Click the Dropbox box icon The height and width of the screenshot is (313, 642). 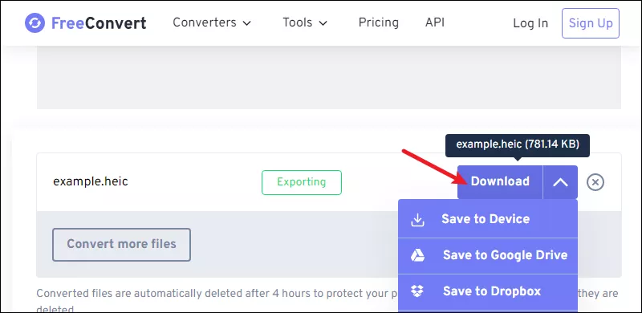click(417, 291)
